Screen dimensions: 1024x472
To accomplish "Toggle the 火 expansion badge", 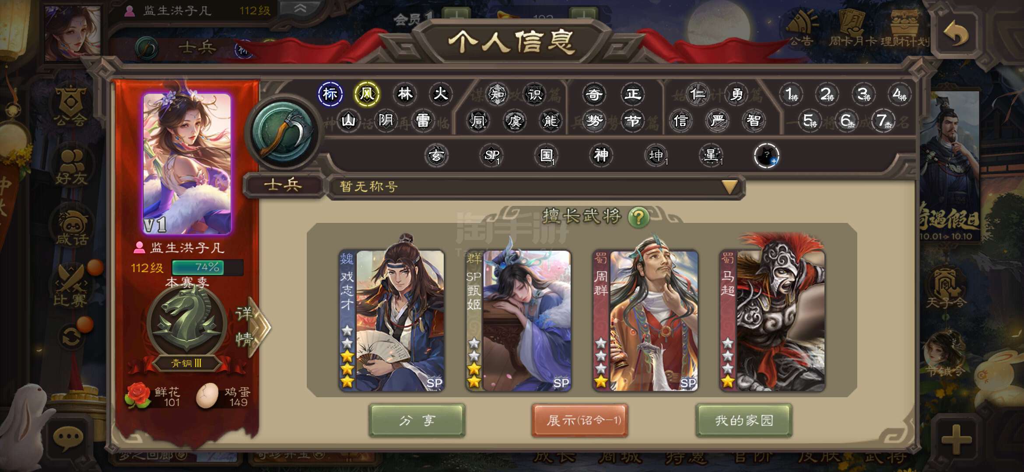I will click(440, 94).
